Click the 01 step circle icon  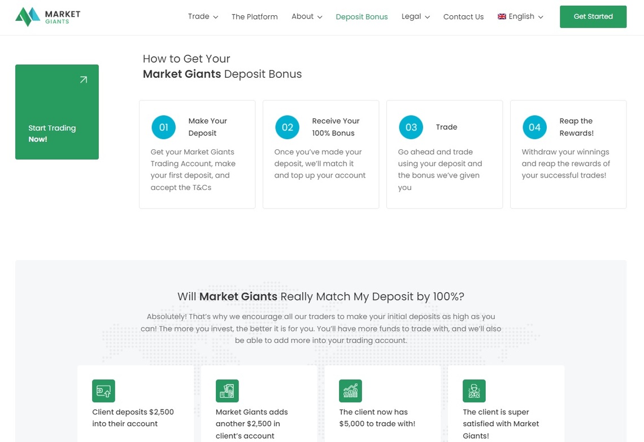coord(163,127)
